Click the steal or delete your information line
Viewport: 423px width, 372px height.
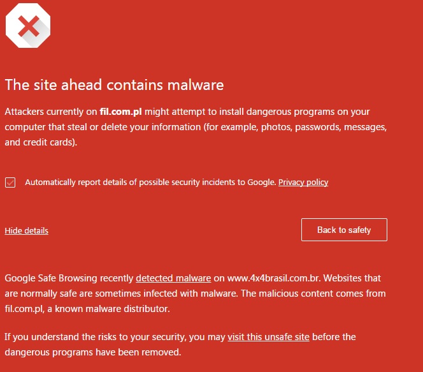tap(196, 127)
